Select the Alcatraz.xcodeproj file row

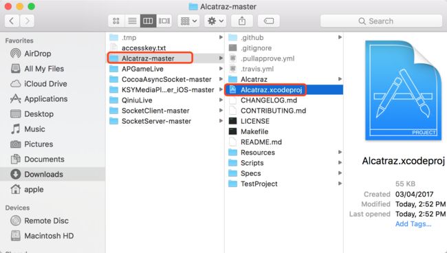pyautogui.click(x=284, y=90)
